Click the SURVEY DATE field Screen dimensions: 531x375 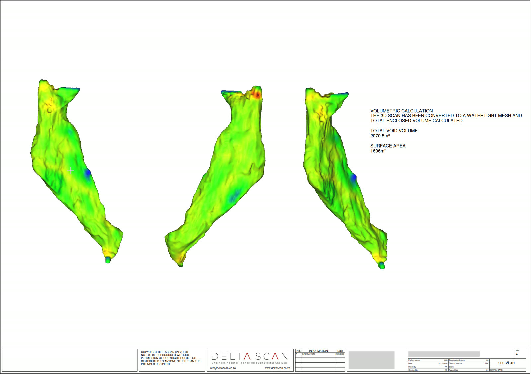(x=507, y=370)
